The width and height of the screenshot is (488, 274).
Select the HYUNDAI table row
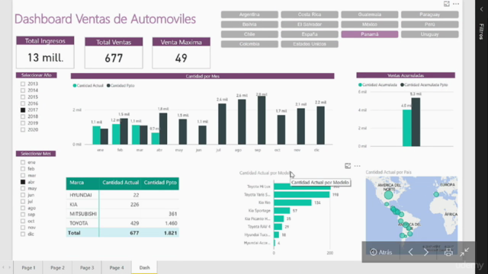(122, 195)
